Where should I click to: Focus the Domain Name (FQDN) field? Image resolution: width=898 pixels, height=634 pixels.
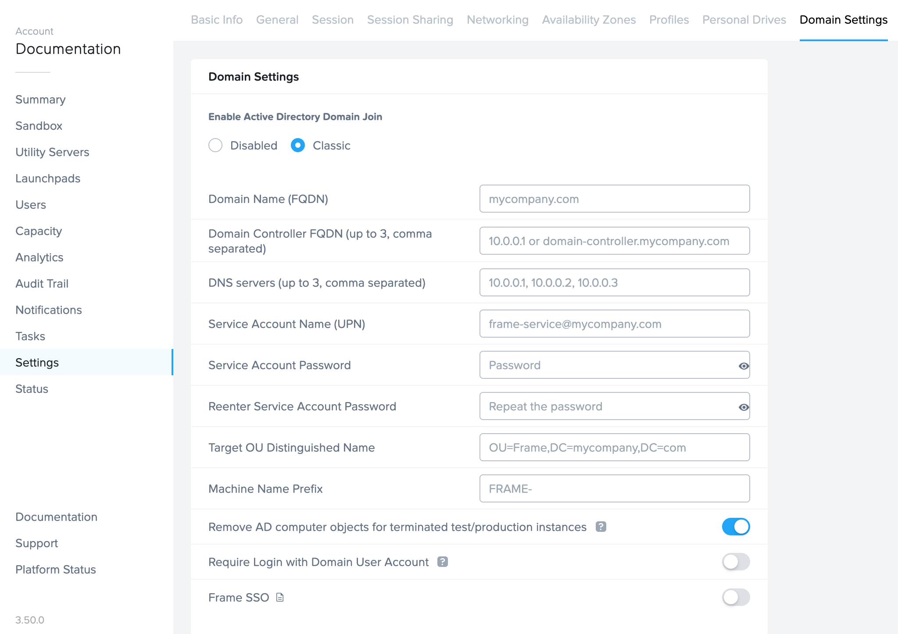point(614,199)
